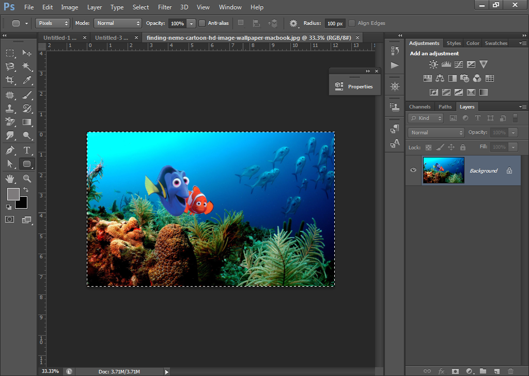Screen dimensions: 529x376
Task: Create a new layer
Action: (x=496, y=371)
